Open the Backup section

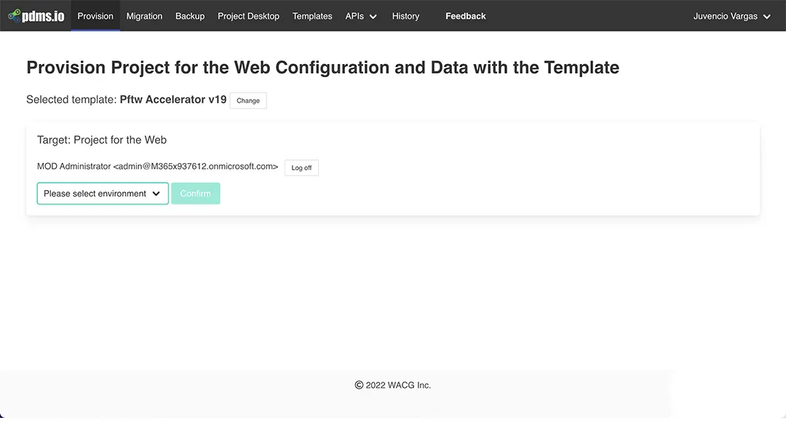(190, 16)
